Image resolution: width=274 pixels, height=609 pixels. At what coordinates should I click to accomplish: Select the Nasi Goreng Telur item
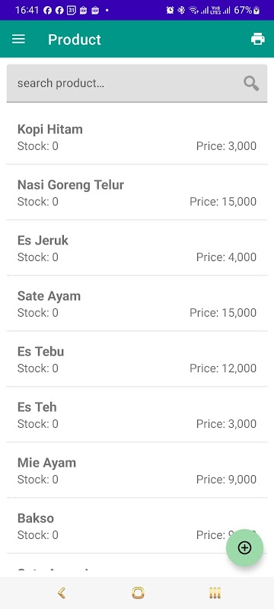137,193
